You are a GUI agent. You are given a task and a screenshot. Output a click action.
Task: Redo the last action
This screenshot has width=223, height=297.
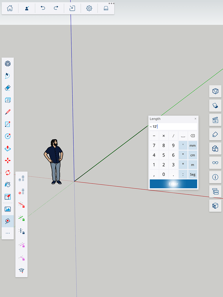click(x=56, y=8)
